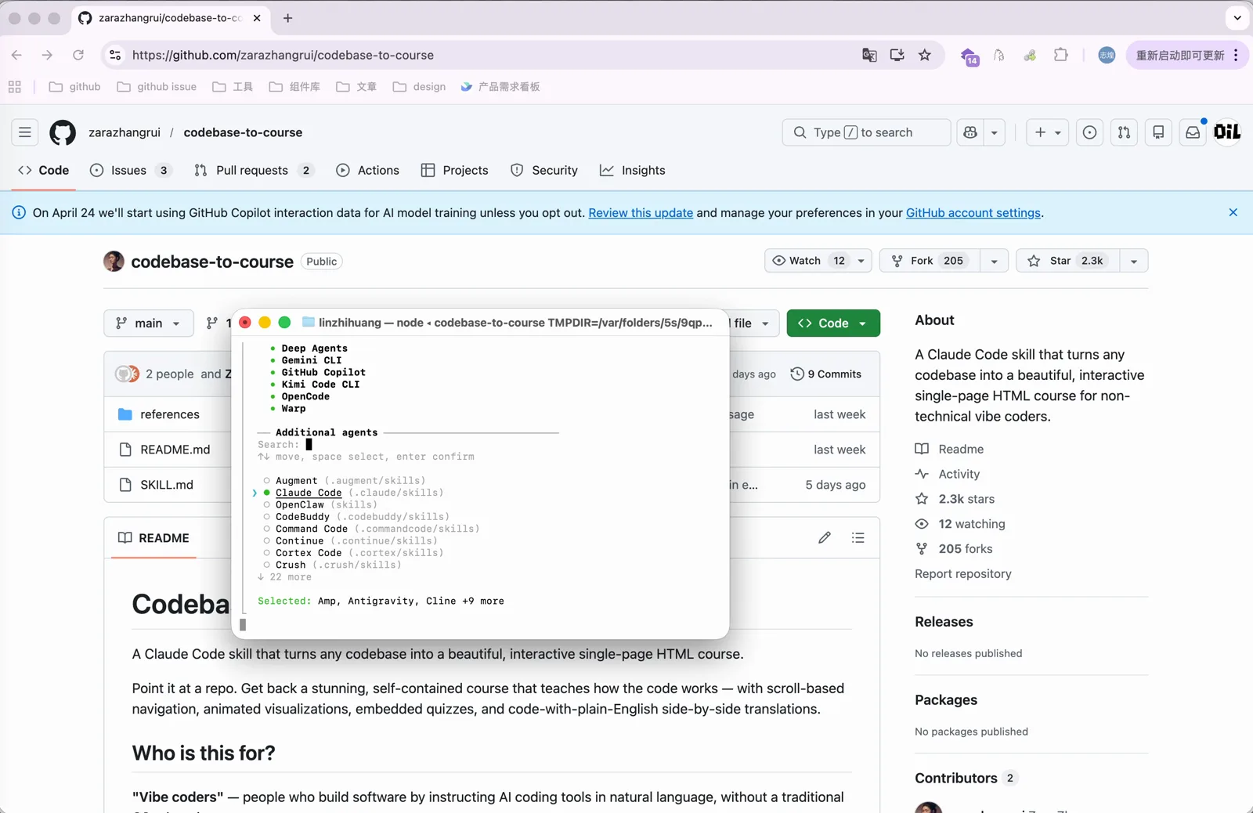
Task: Bookmark this page with star icon
Action: coord(925,55)
